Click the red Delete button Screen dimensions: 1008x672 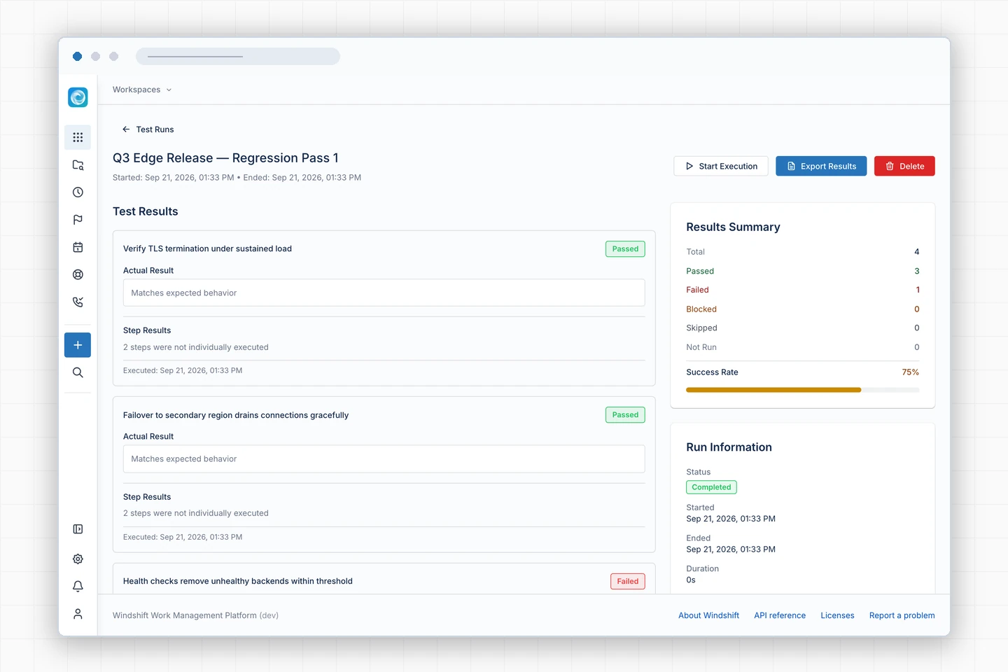tap(904, 166)
